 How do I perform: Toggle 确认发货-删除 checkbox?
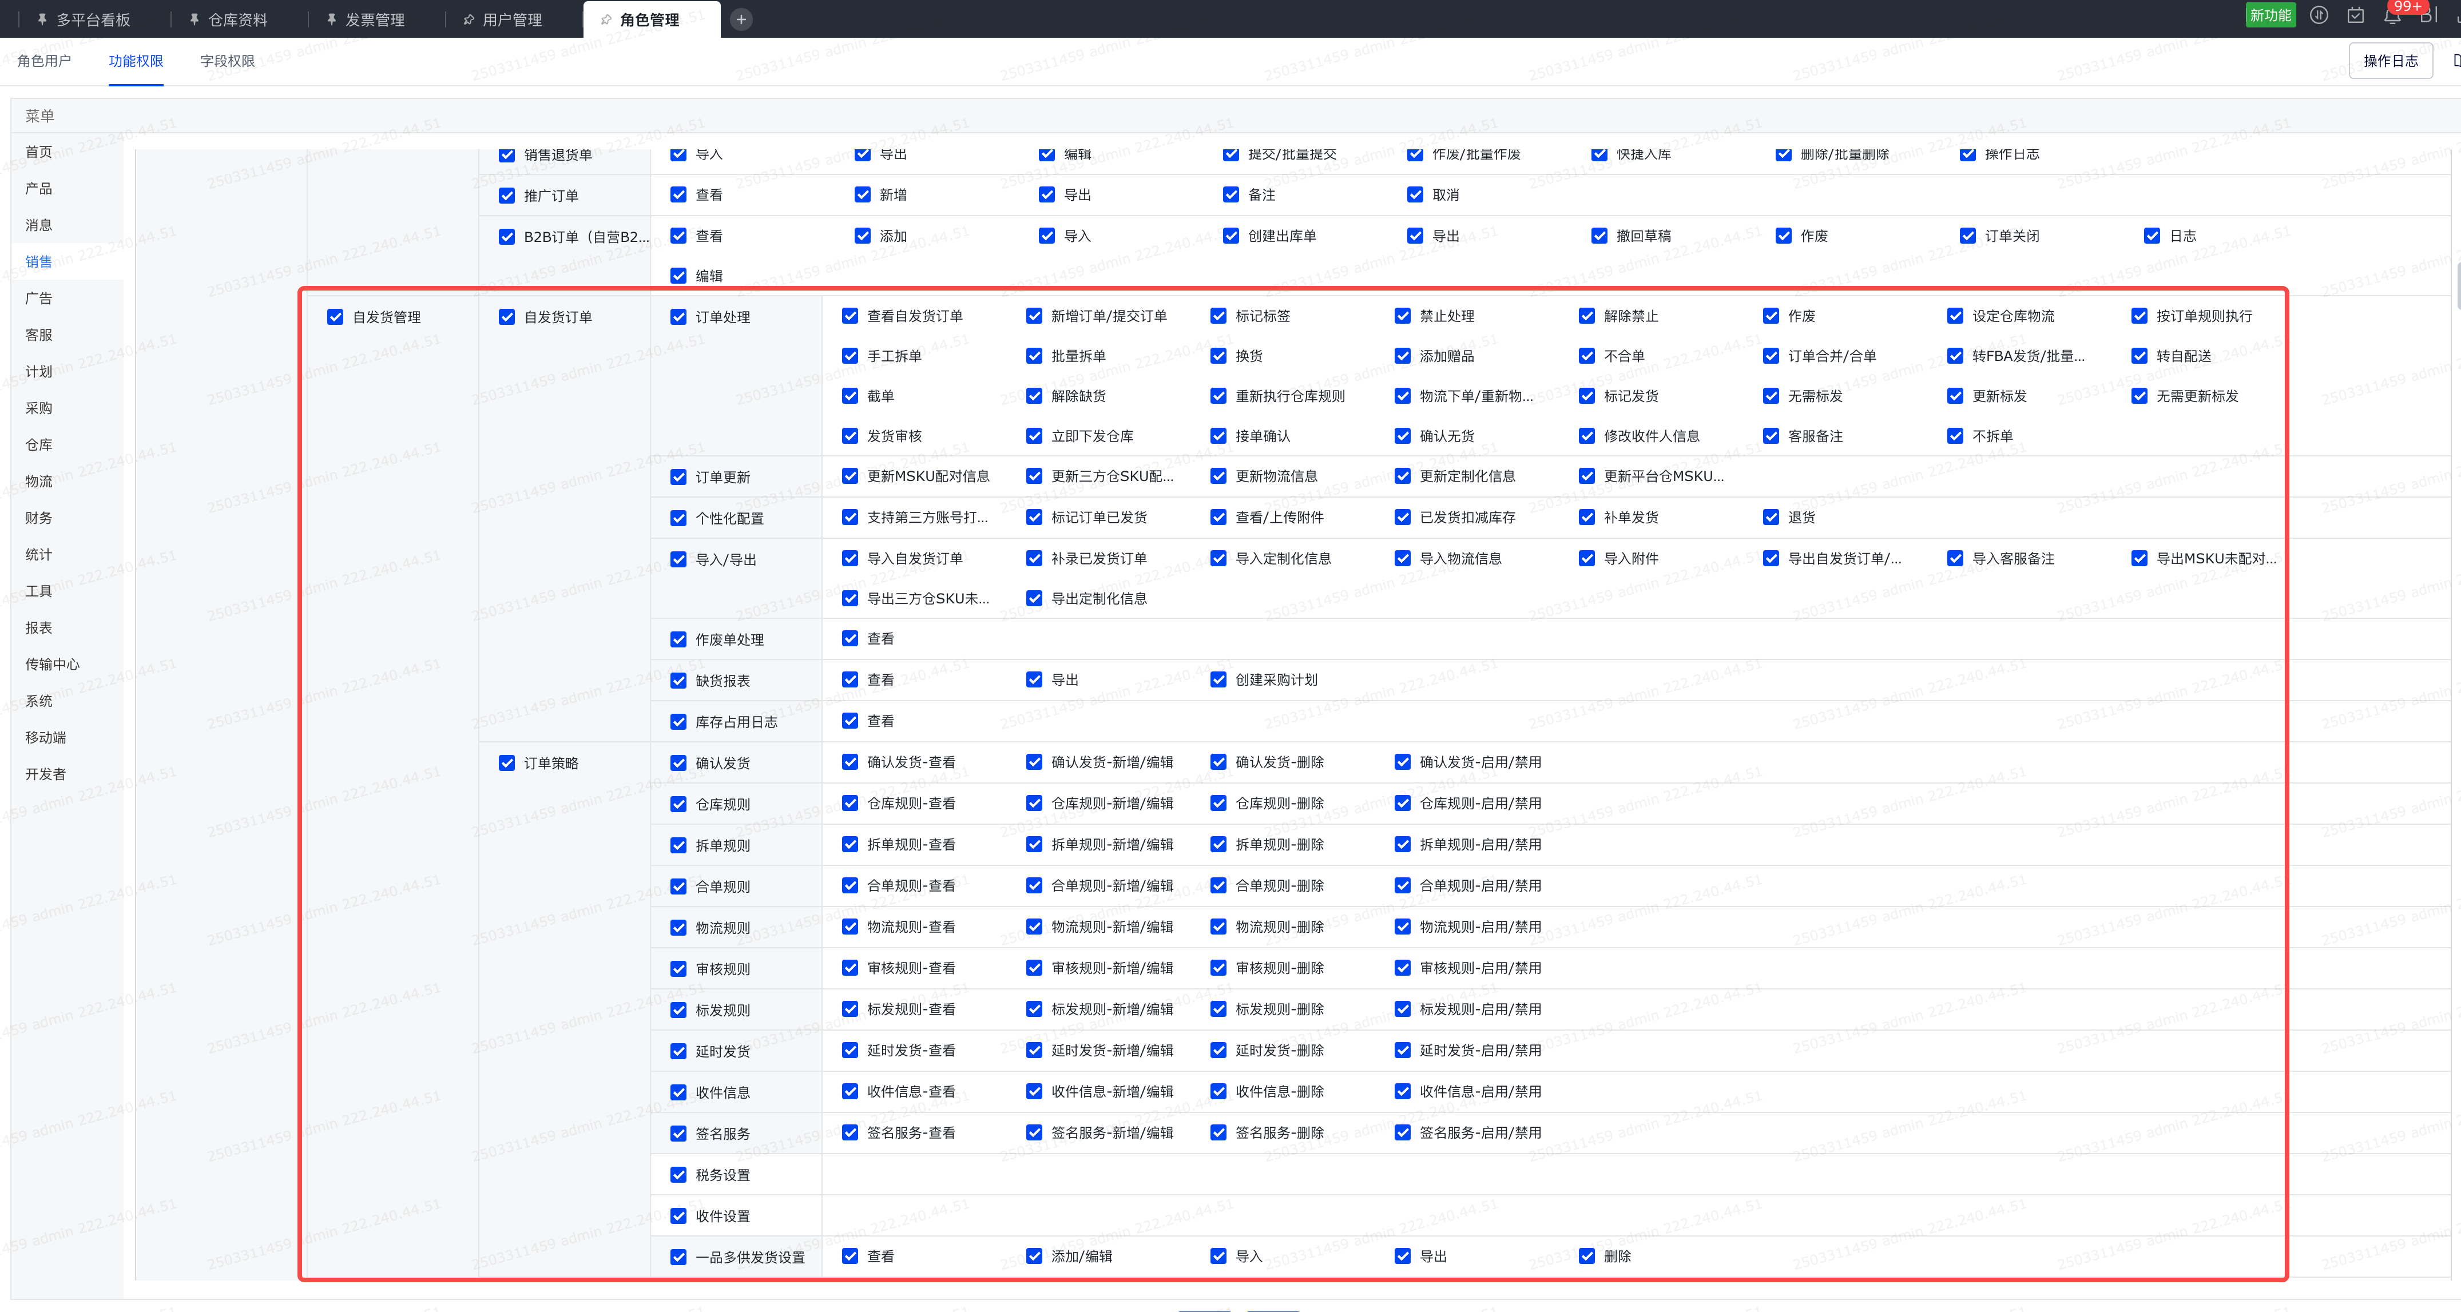pyautogui.click(x=1218, y=762)
